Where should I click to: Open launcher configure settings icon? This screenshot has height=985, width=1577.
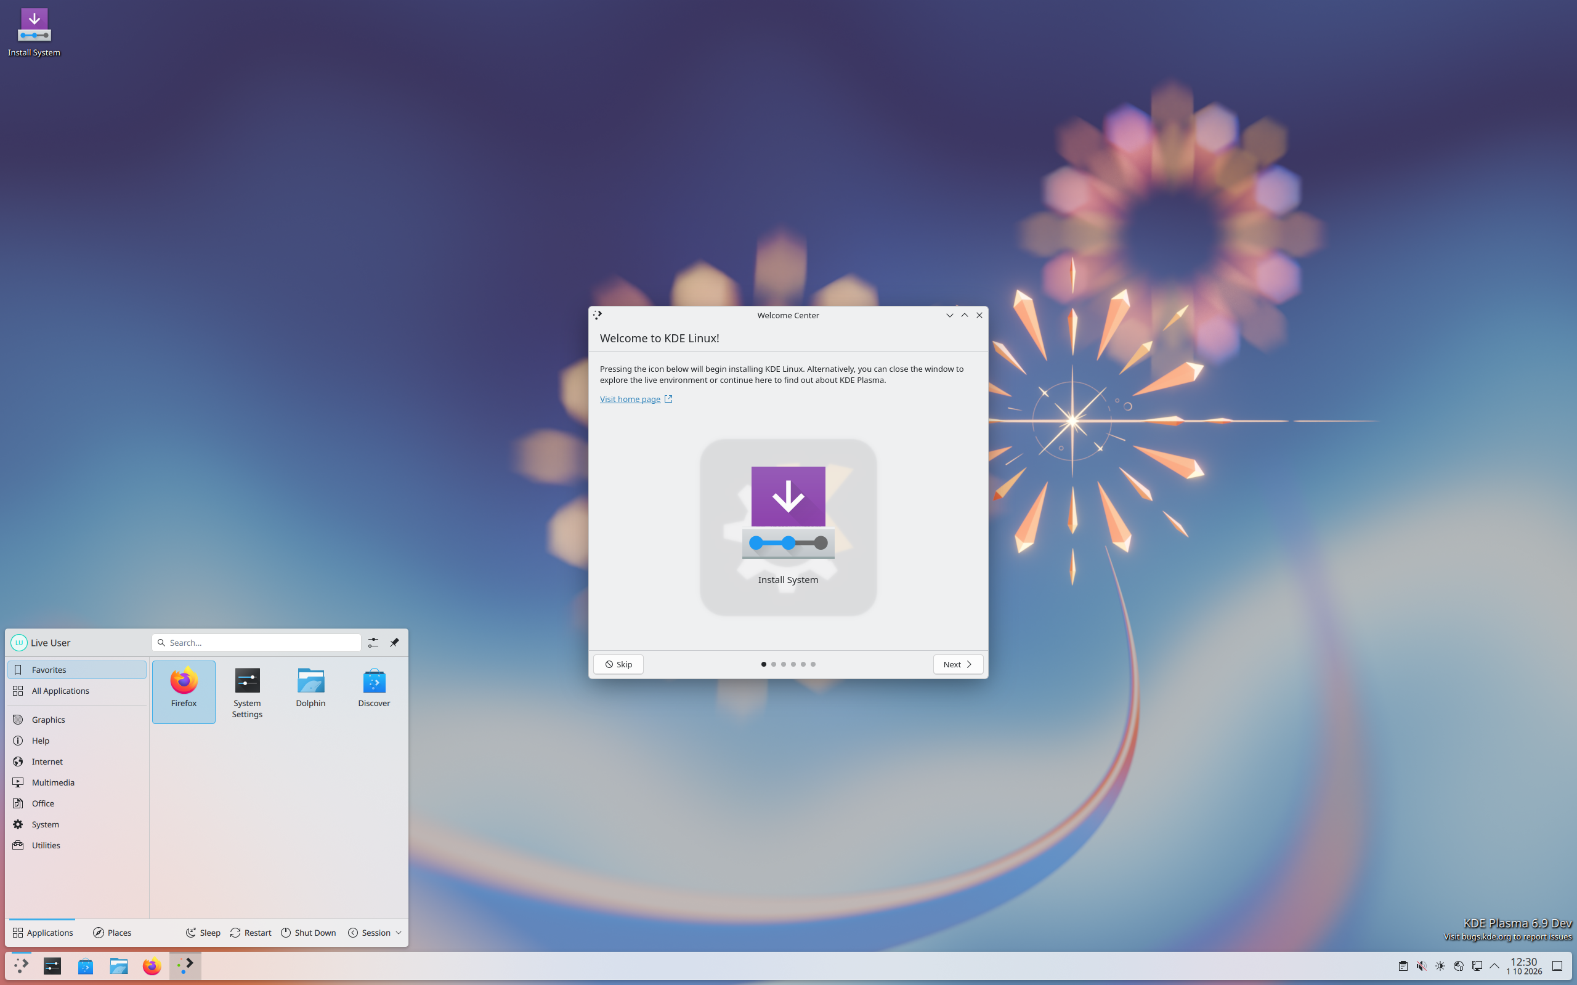tap(373, 642)
